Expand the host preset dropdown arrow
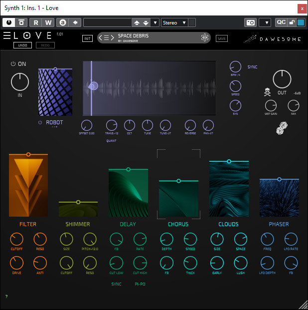 [155, 22]
